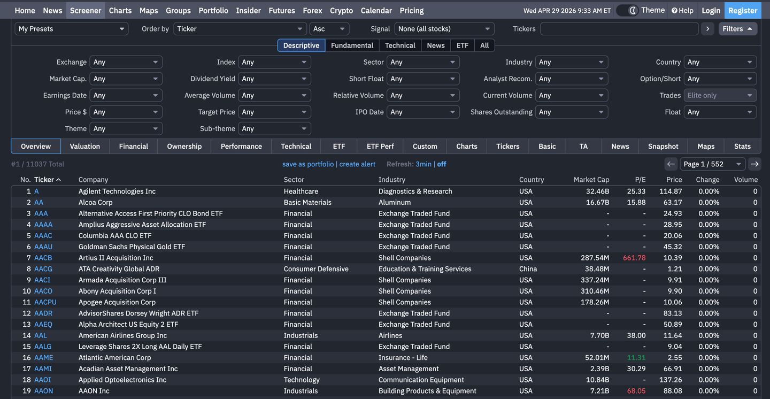
Task: Sort by the P/E column header
Action: pyautogui.click(x=640, y=180)
